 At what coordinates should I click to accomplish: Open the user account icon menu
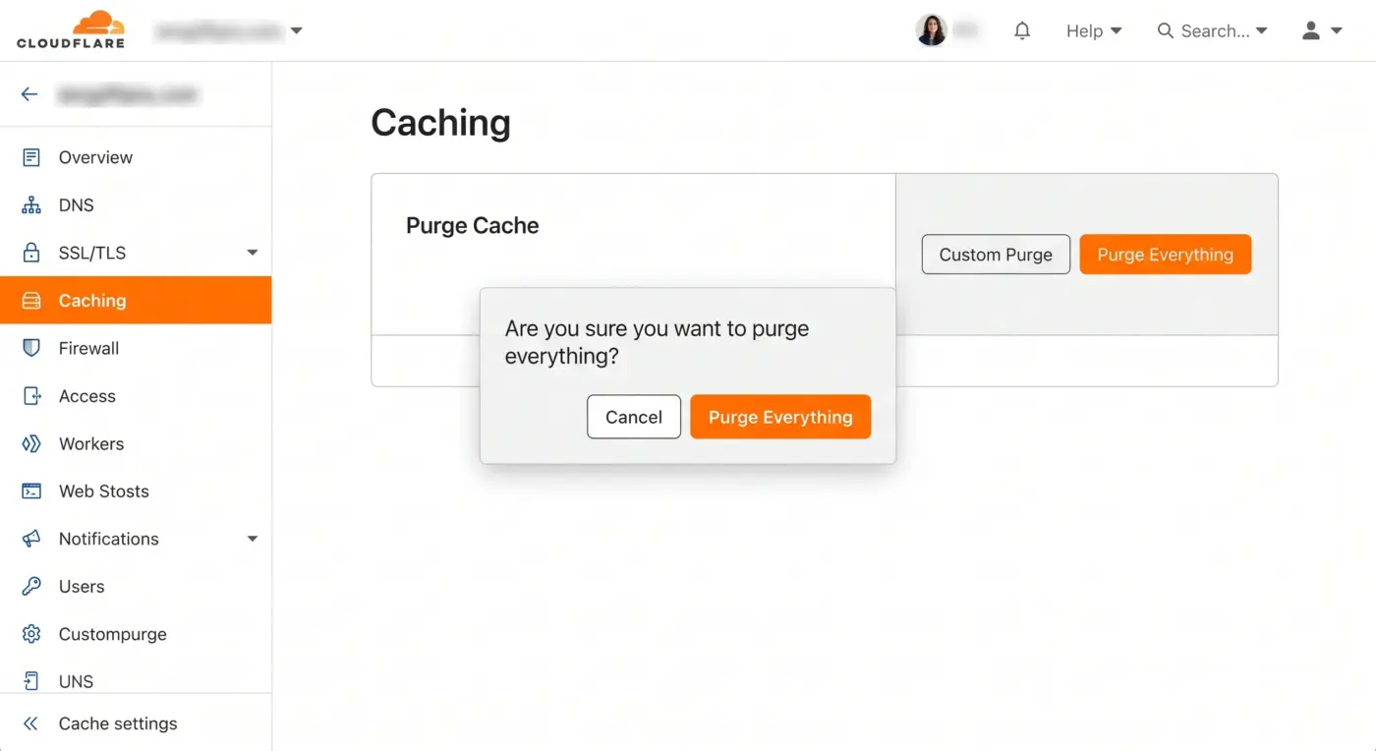click(x=1311, y=30)
